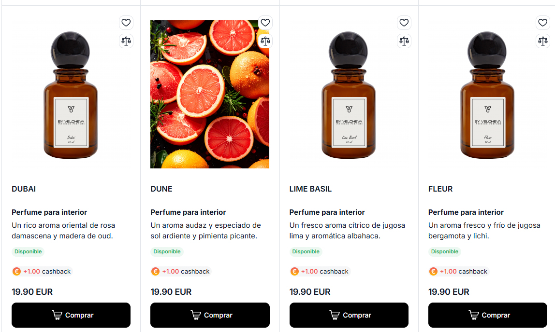555x332 pixels.
Task: Open the DUBAI product title link
Action: [x=23, y=189]
